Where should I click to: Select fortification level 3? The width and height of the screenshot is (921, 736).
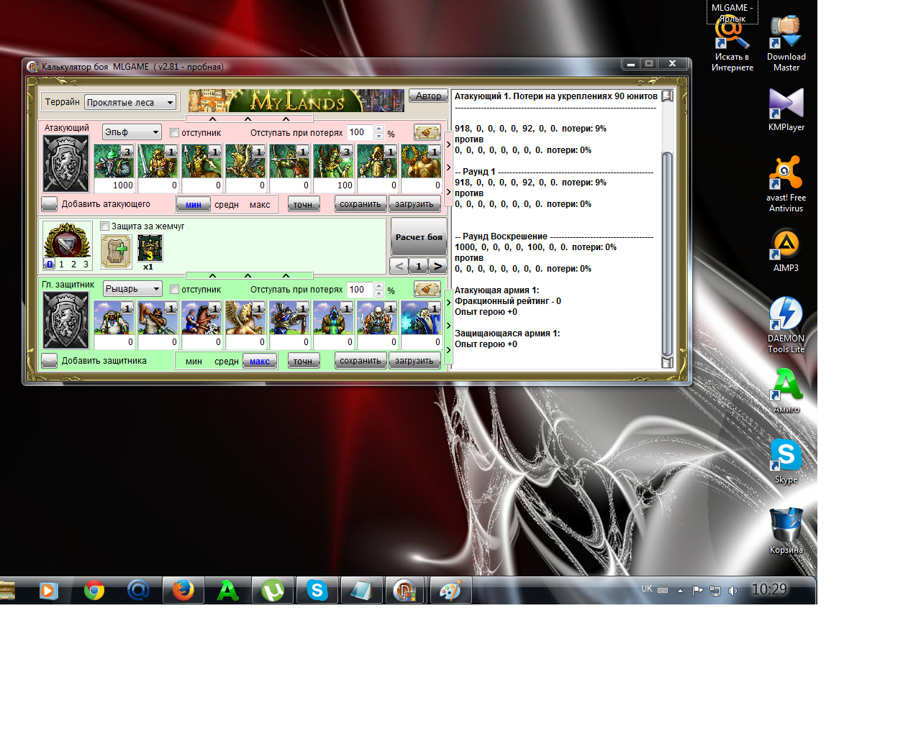click(86, 264)
